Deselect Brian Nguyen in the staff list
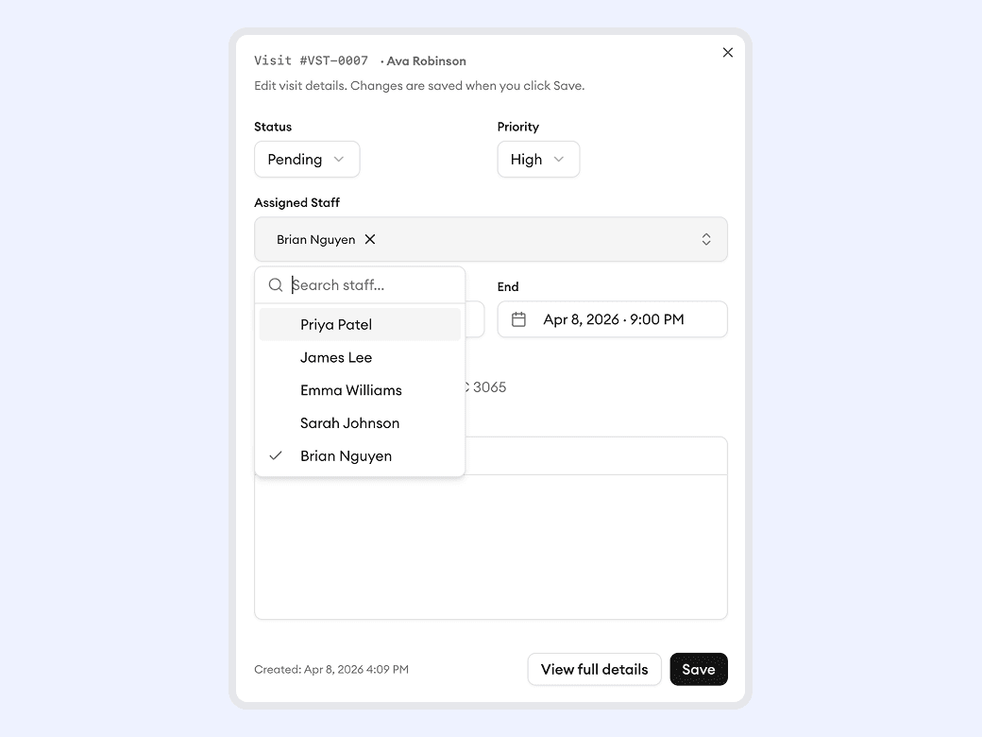This screenshot has height=737, width=982. [x=346, y=455]
